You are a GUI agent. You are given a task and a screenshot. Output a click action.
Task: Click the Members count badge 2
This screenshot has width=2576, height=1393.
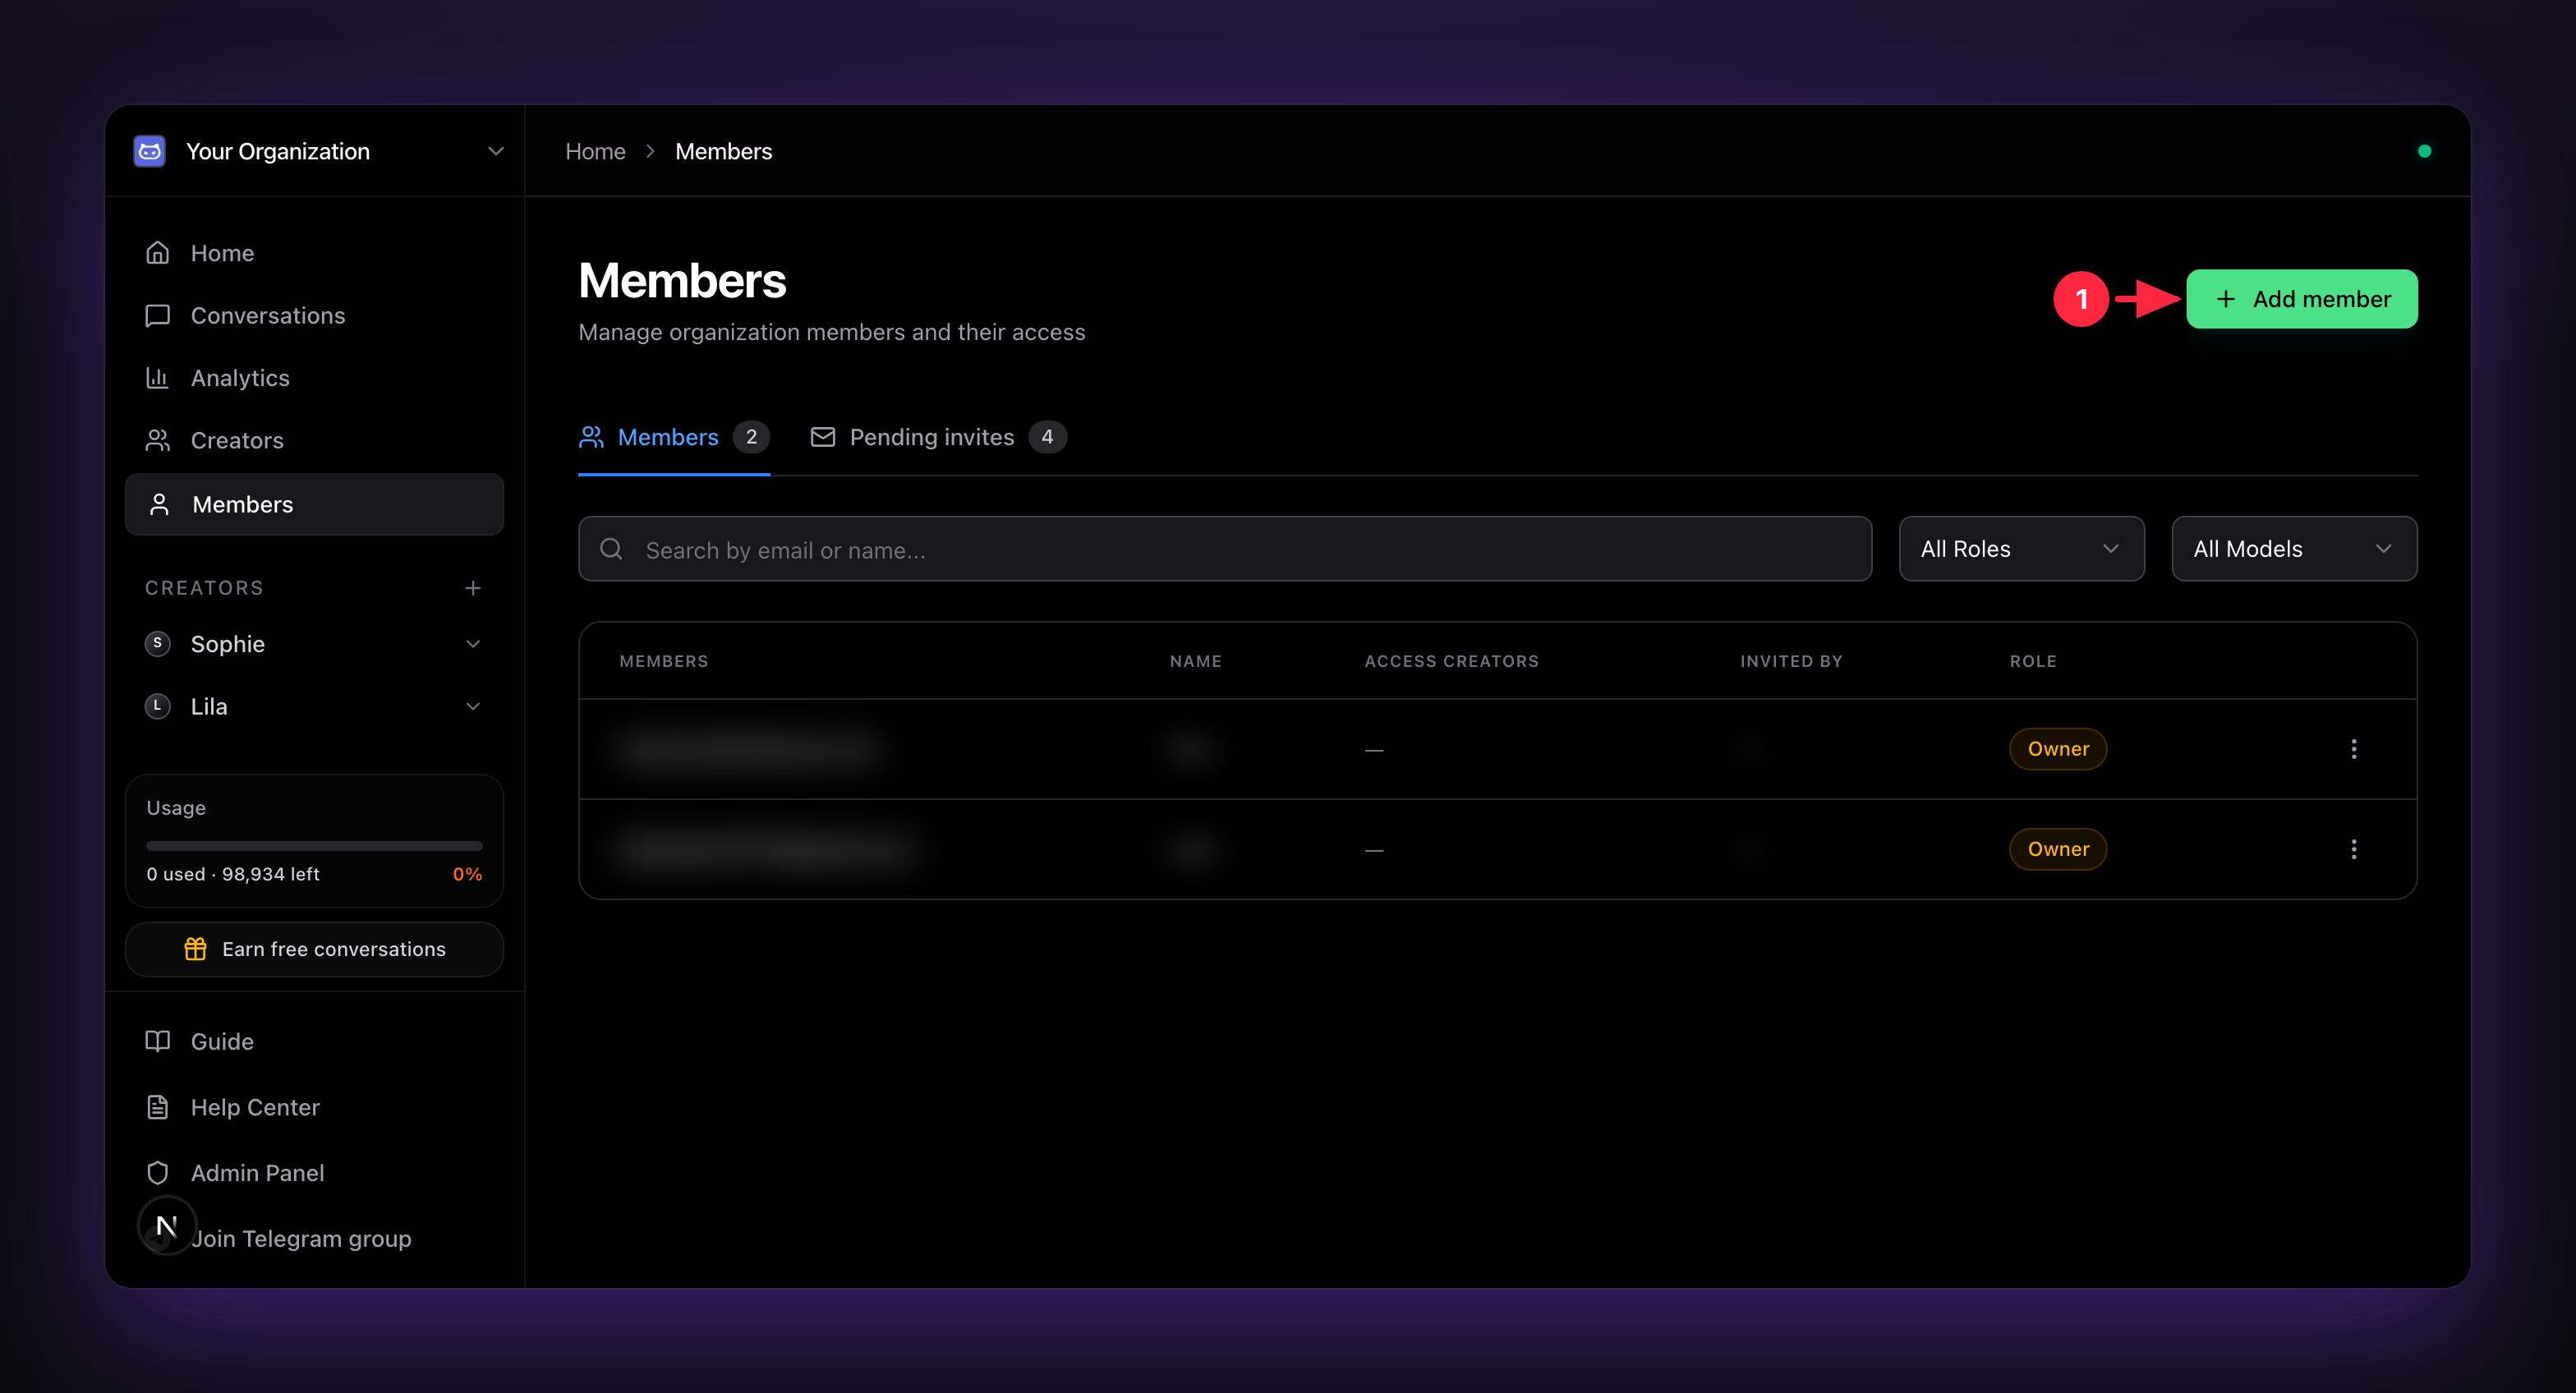(x=751, y=437)
